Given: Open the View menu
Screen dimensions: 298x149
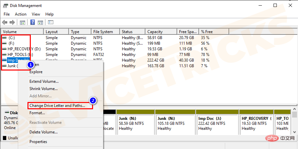Looking at the screenshot, I should (36, 14).
